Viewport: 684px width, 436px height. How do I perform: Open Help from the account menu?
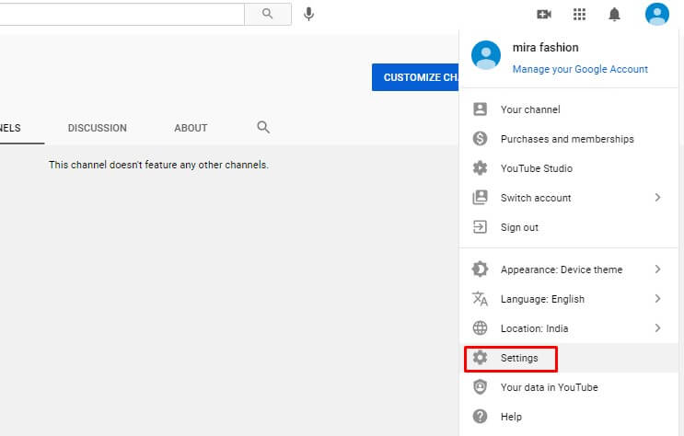coord(568,417)
